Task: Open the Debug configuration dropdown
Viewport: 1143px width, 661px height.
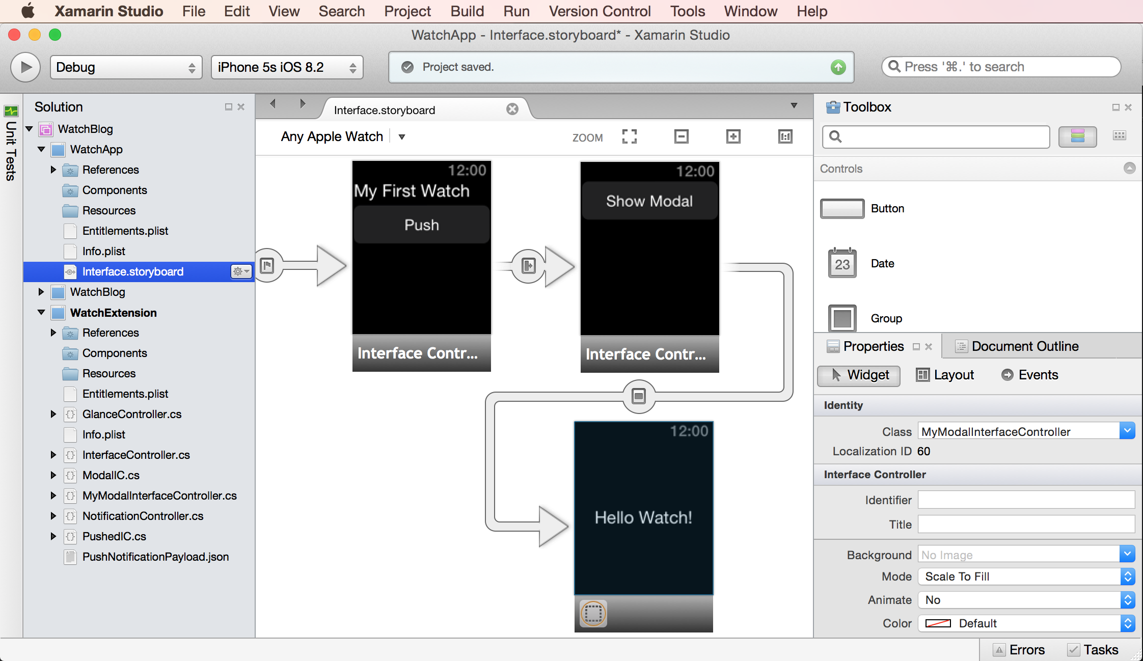Action: [126, 67]
